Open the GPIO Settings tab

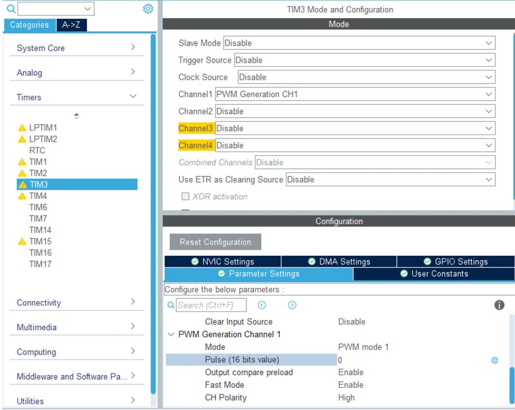point(456,261)
